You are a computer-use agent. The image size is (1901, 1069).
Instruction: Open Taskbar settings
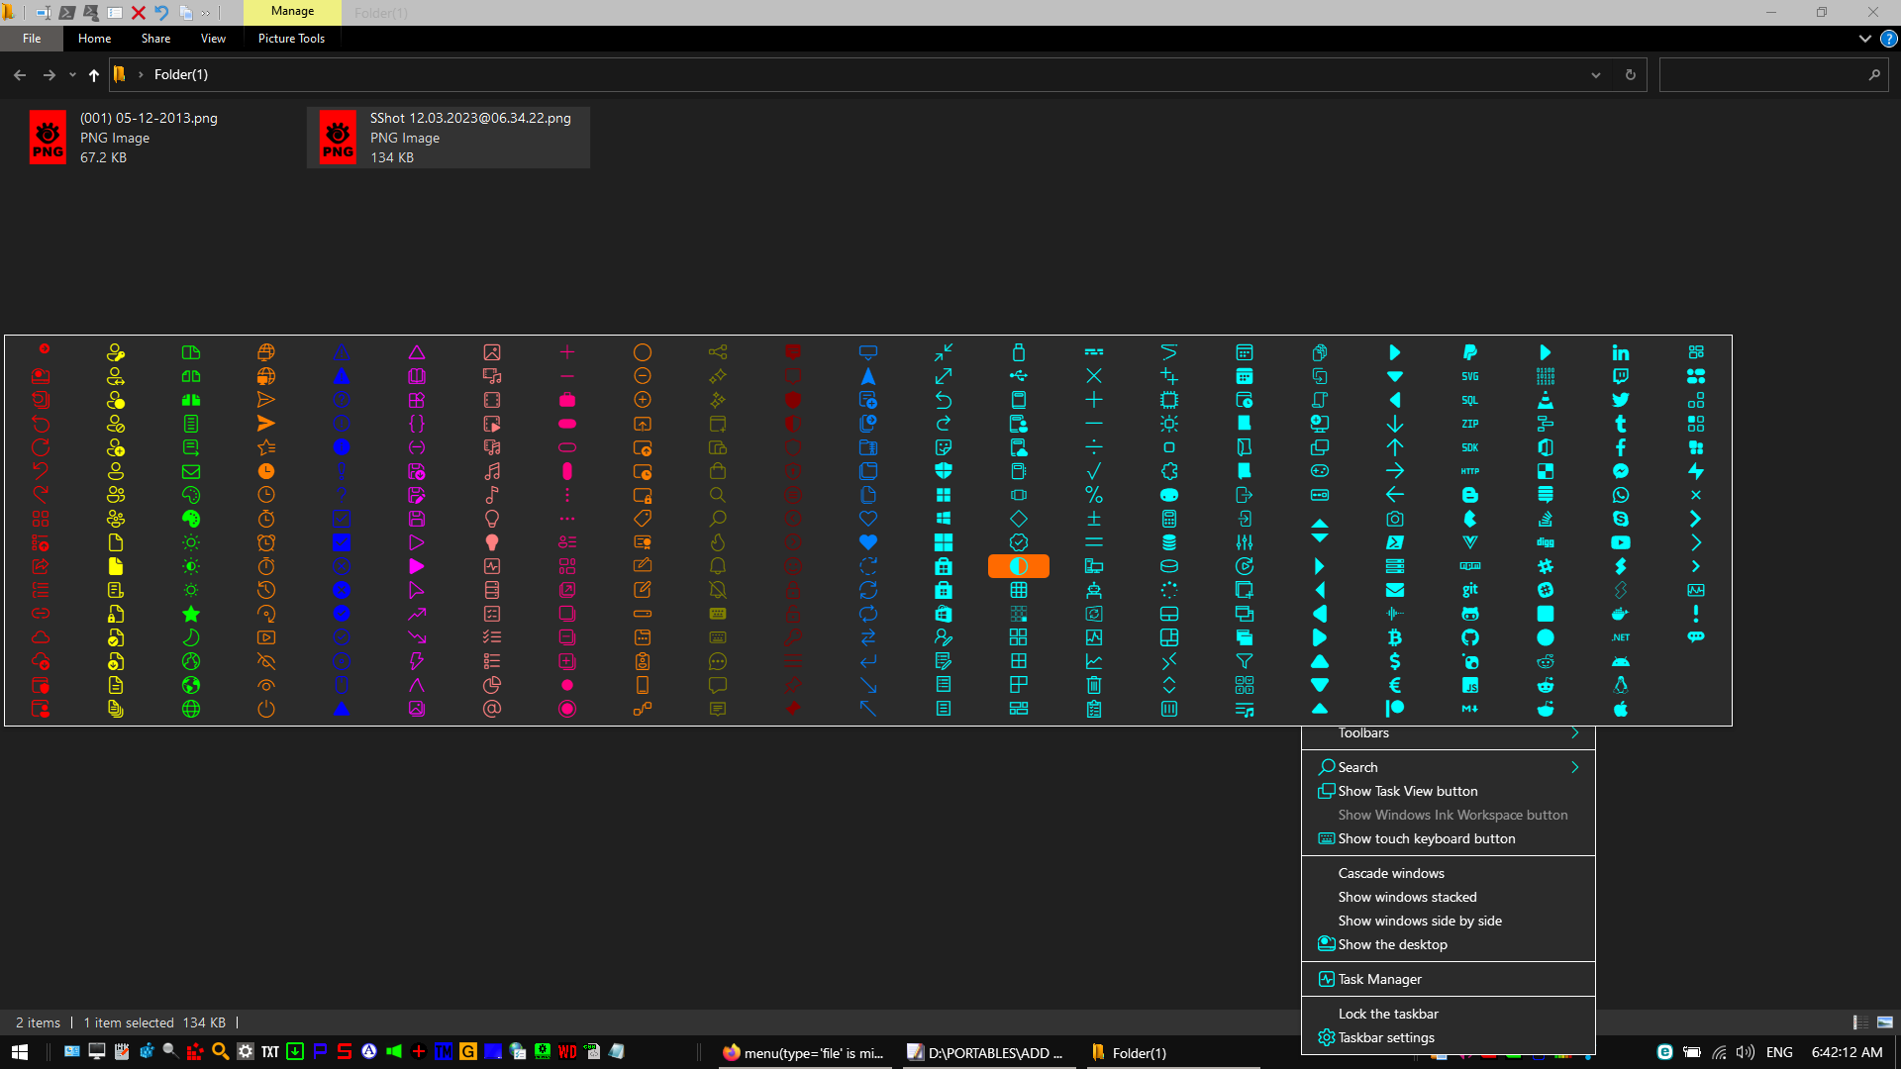click(1386, 1037)
